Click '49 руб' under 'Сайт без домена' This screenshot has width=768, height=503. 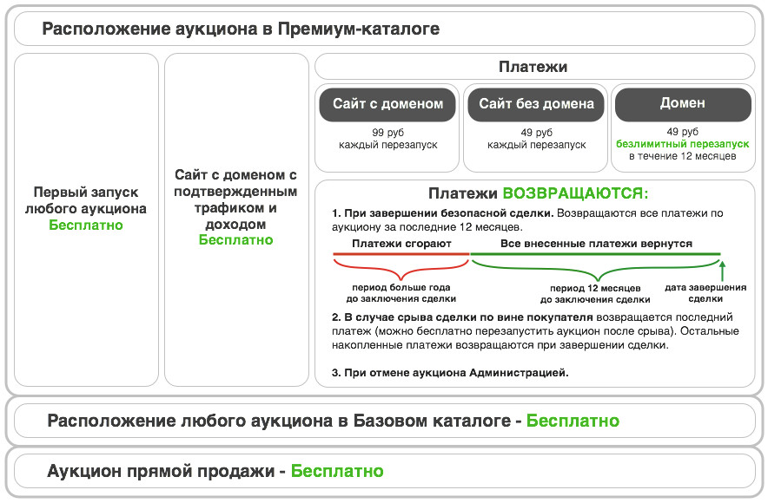[x=536, y=133]
